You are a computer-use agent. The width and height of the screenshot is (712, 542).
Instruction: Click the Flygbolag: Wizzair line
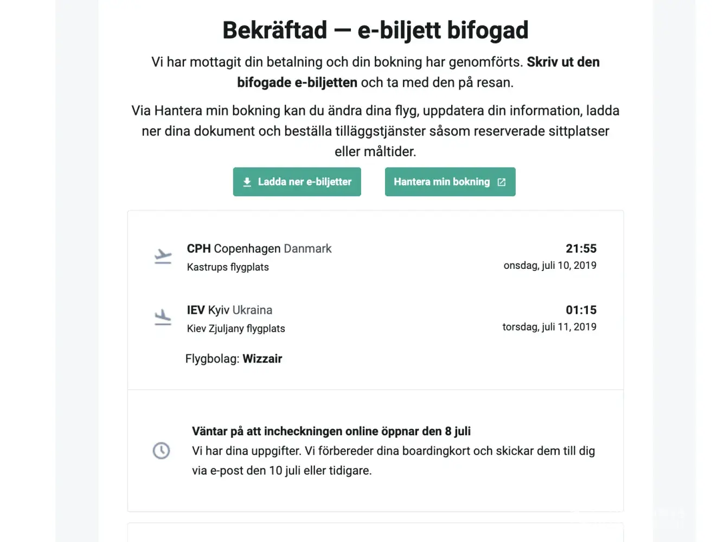pos(234,359)
